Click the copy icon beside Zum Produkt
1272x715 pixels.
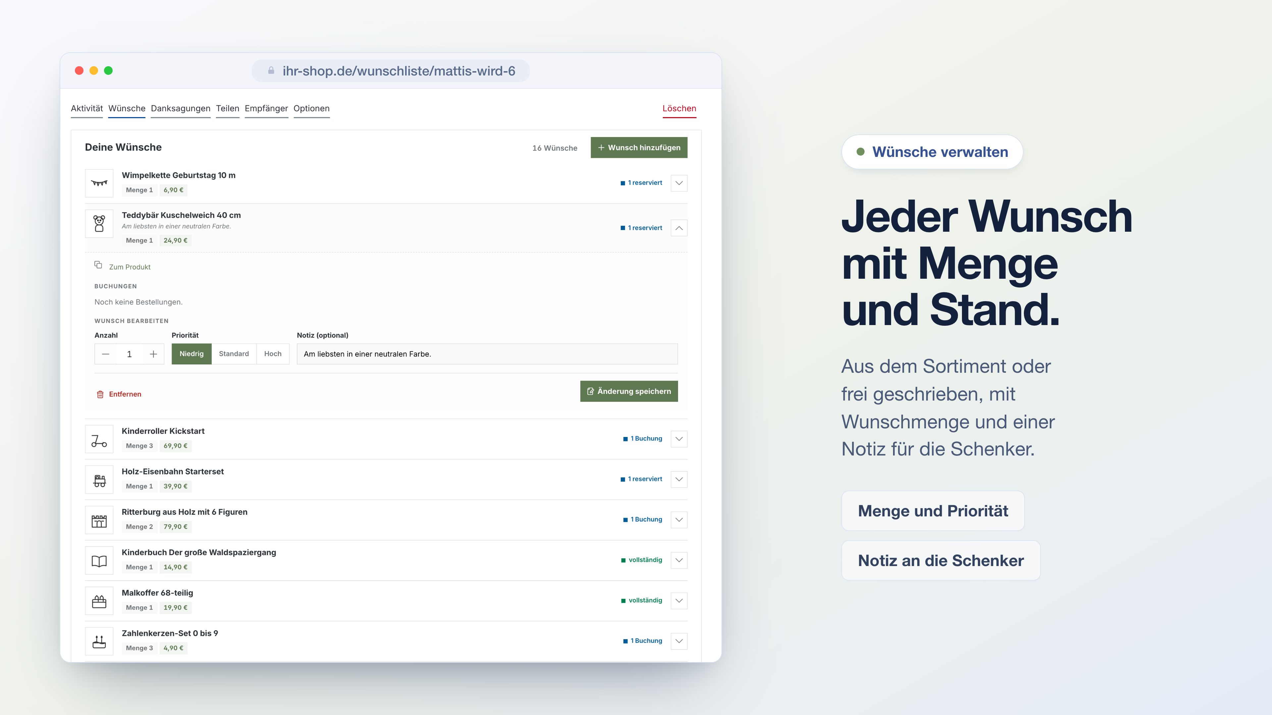point(98,265)
